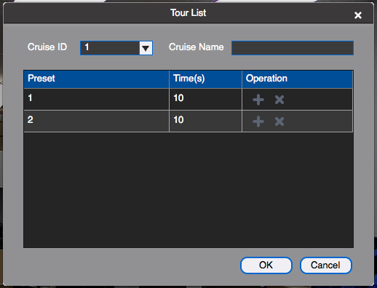This screenshot has height=288, width=377.
Task: Remove preset row 2 with X icon
Action: click(279, 121)
